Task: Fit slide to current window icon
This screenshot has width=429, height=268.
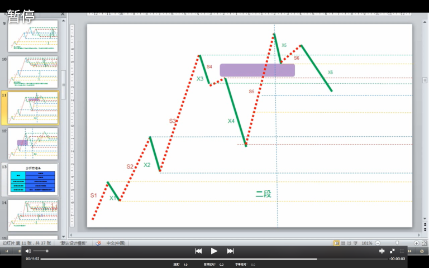Action: coord(424,243)
